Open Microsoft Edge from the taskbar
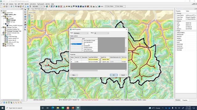Image resolution: width=197 pixels, height=110 pixels. pyautogui.click(x=53, y=108)
